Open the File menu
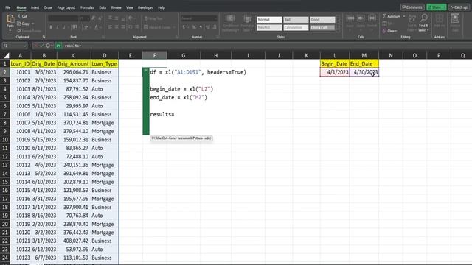472x265 pixels. click(8, 7)
